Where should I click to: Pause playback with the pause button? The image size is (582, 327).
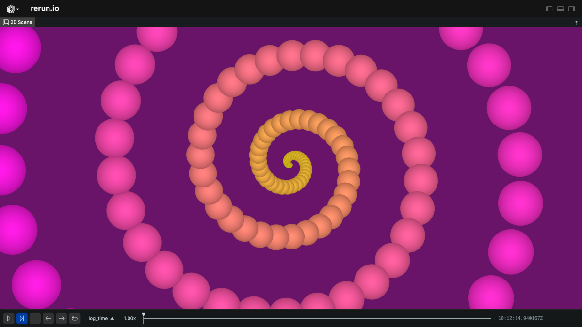pos(35,318)
